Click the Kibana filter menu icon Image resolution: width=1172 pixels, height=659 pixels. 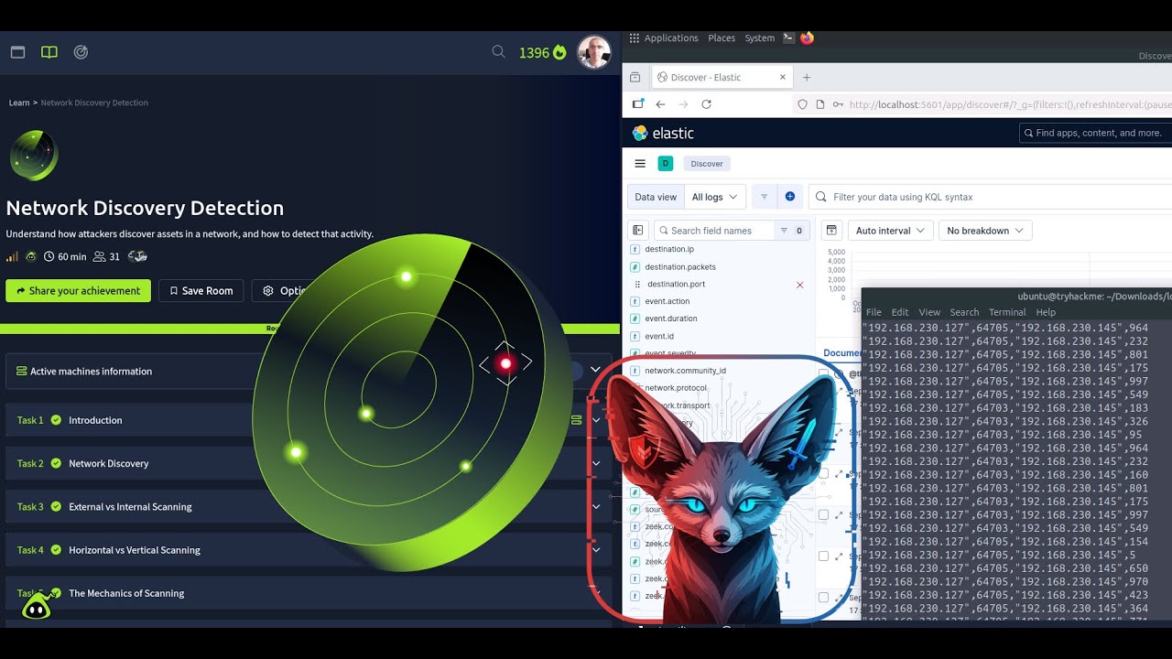(764, 197)
